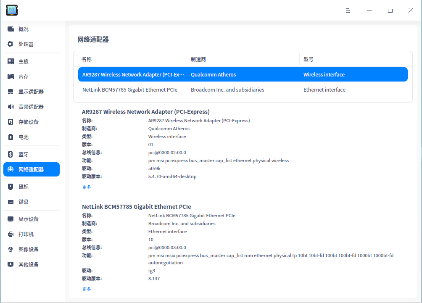Open the 概况 overview icon in sidebar
The height and width of the screenshot is (303, 422).
pos(11,29)
